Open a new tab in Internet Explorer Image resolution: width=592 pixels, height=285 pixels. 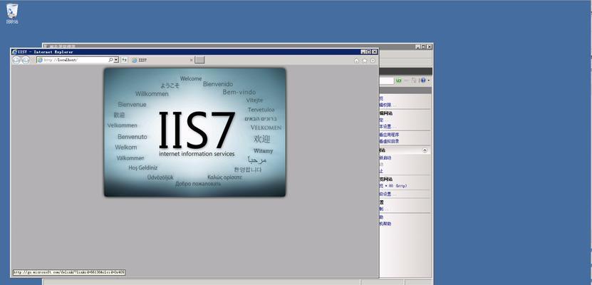(199, 60)
